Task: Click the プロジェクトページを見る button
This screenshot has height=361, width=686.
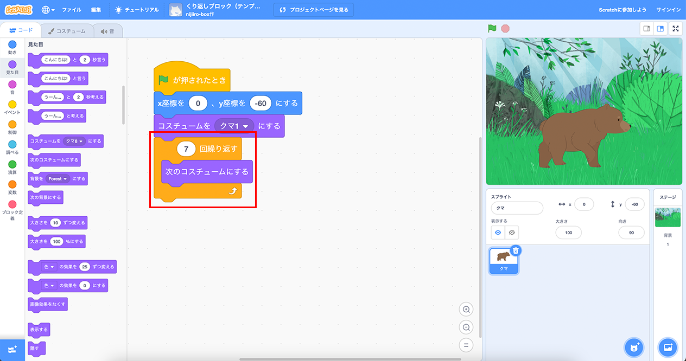Action: [314, 10]
